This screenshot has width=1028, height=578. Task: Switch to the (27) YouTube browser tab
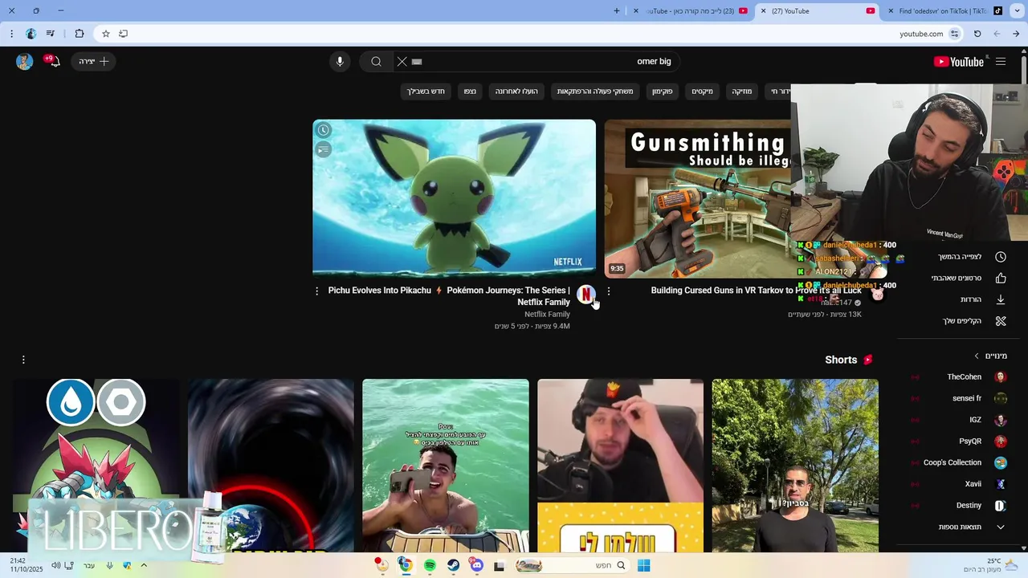click(818, 11)
